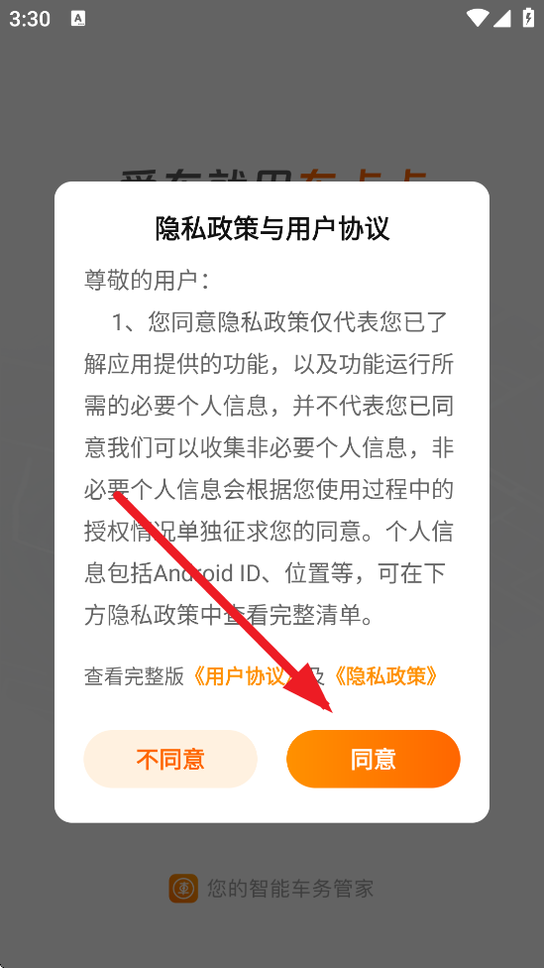Tap the keyboard input 'A' status icon
Viewport: 544px width, 968px height.
(x=77, y=19)
